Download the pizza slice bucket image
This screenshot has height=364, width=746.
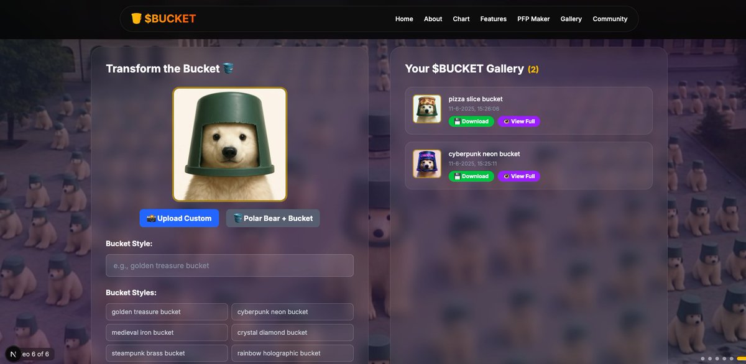point(471,122)
